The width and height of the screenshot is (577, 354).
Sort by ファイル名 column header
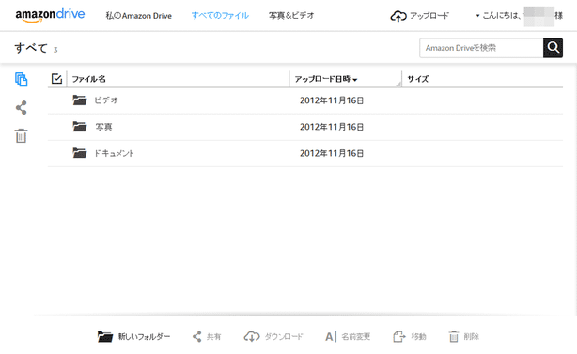88,79
